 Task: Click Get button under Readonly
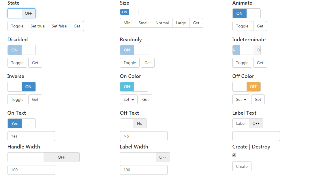tap(147, 63)
